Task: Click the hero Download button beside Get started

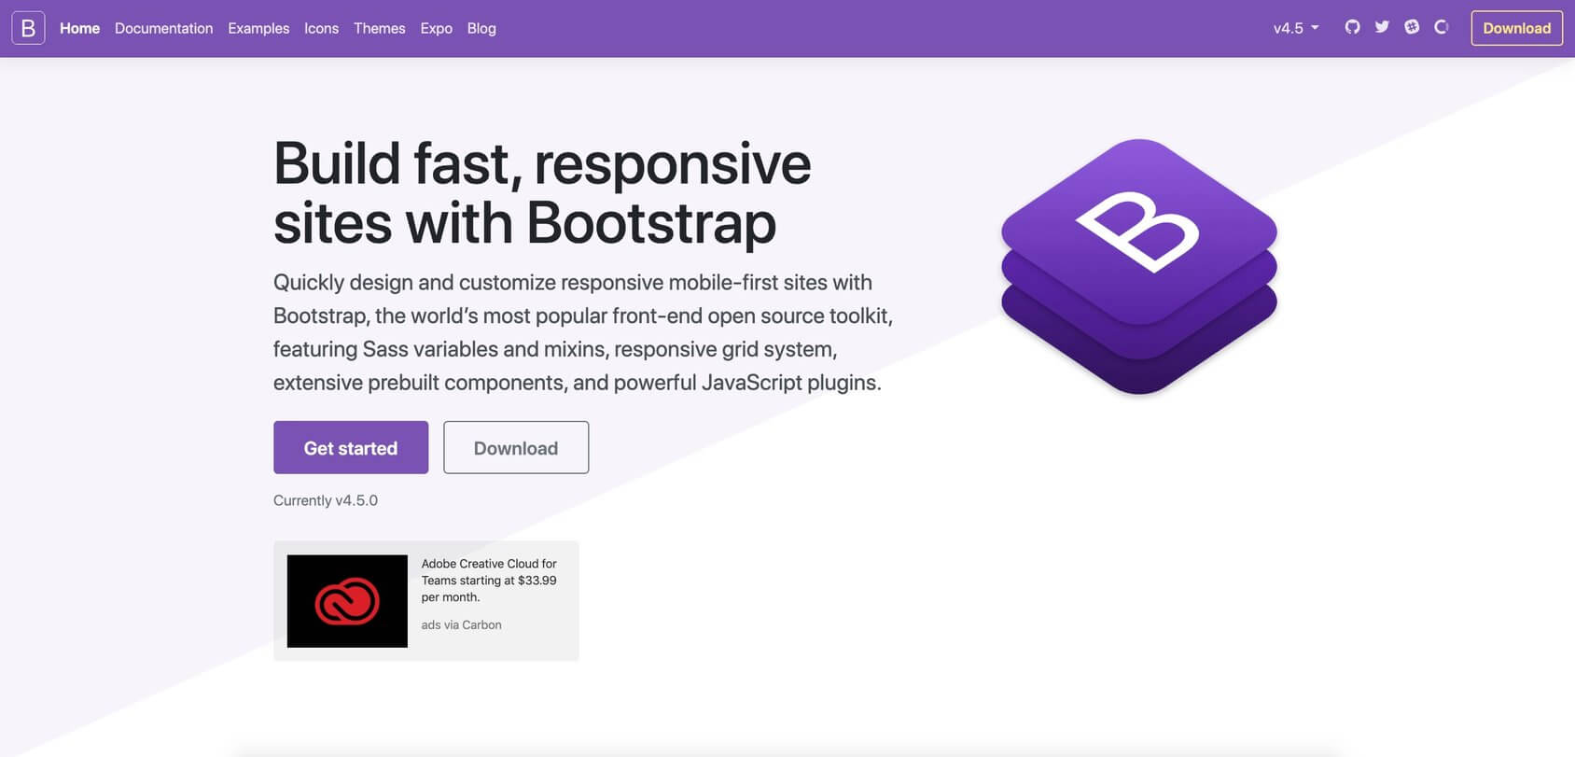Action: [516, 447]
